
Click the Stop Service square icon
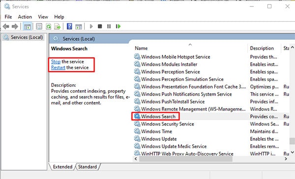(100, 26)
